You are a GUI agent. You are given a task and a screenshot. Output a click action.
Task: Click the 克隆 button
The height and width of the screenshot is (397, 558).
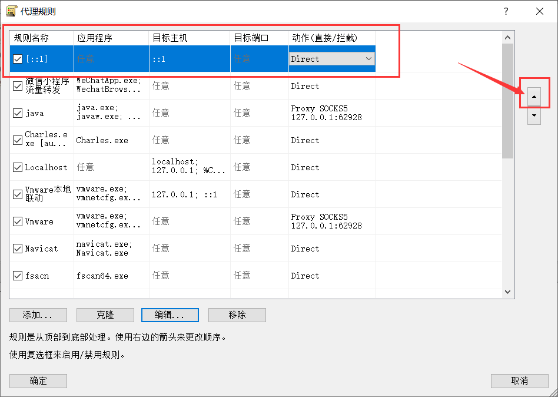coord(105,315)
